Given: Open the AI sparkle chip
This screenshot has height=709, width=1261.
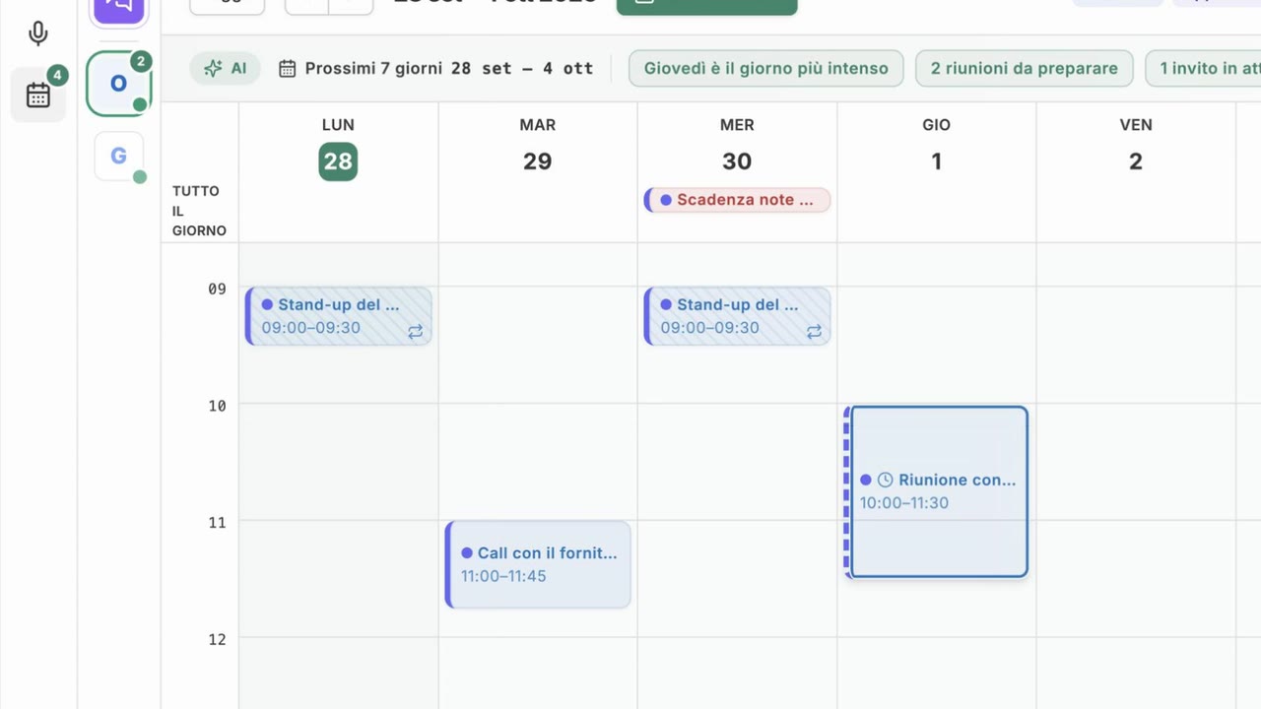Looking at the screenshot, I should coord(226,68).
